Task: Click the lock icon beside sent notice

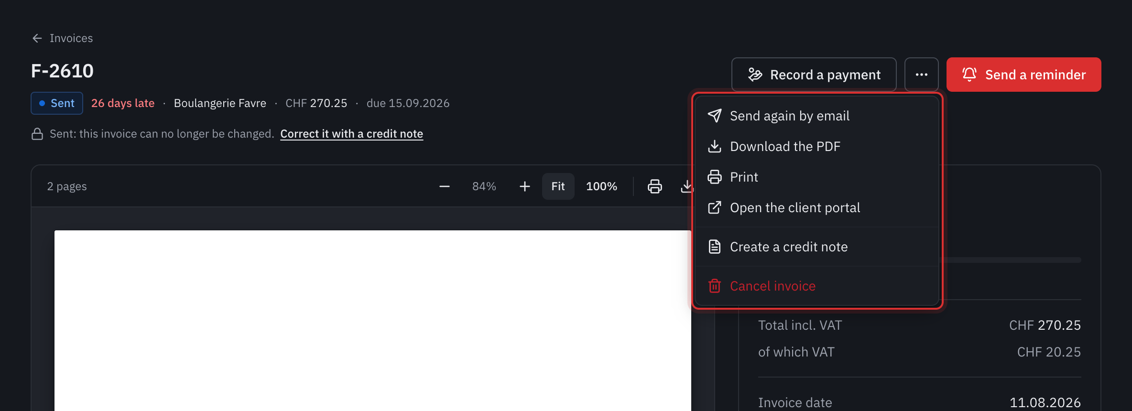Action: tap(37, 134)
